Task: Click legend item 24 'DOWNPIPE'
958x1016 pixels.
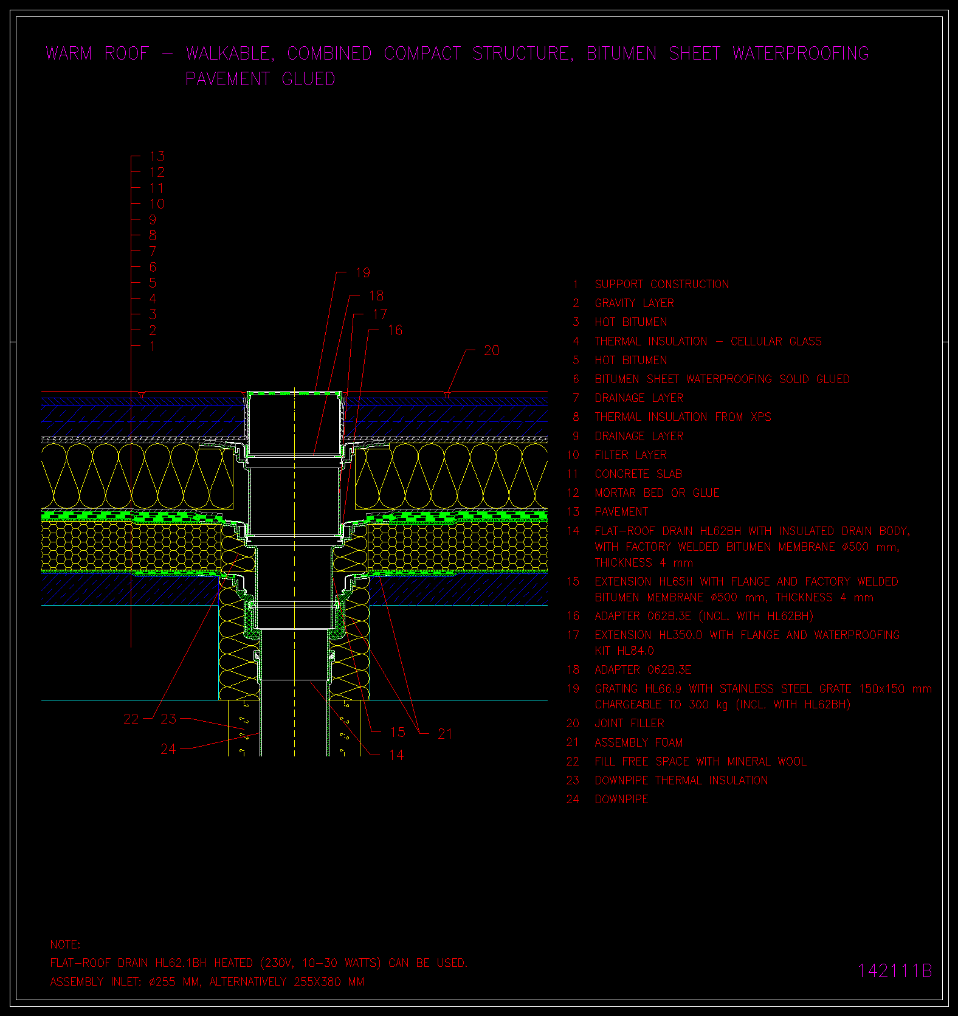Action: click(x=621, y=799)
